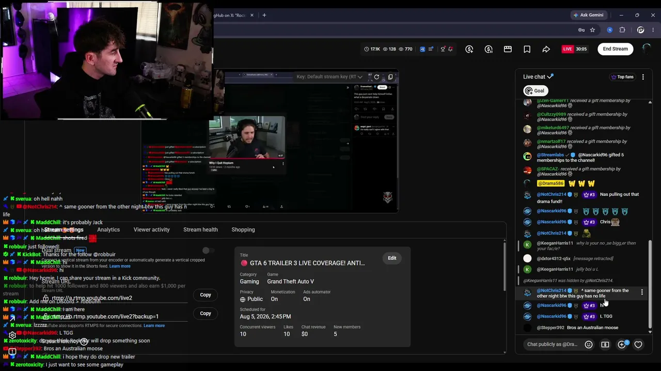Screen dimensions: 661x371
Task: Click the bookmark highlight icon
Action: pos(527,49)
